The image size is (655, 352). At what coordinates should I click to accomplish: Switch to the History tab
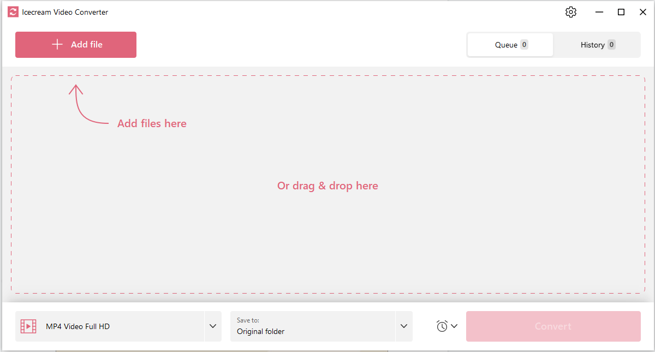pos(597,45)
